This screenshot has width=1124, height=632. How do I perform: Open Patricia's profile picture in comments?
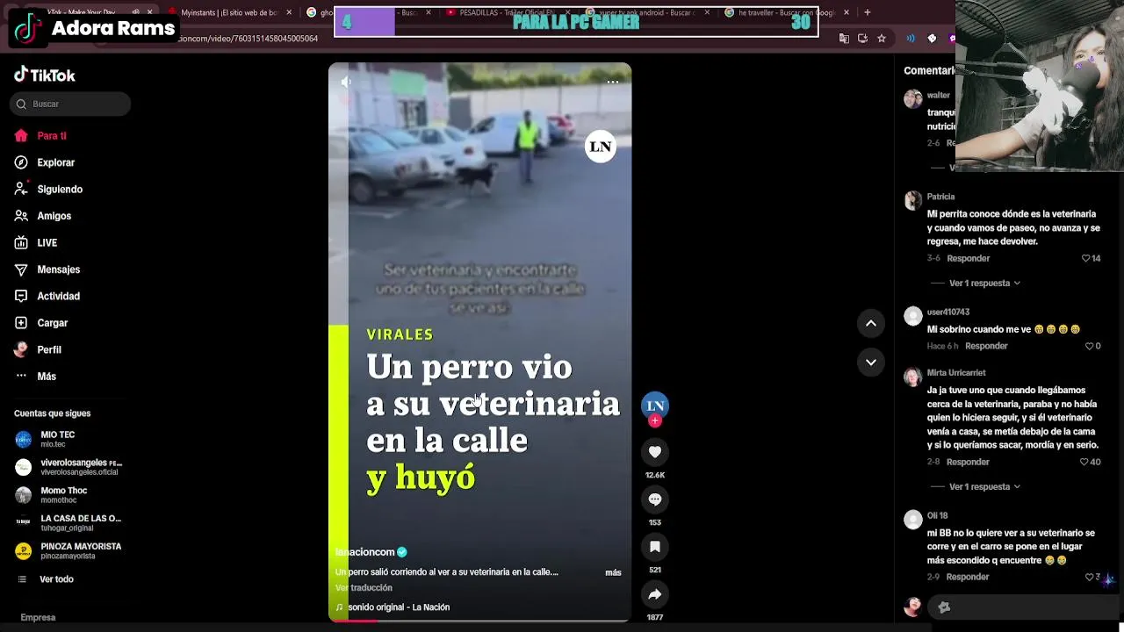click(x=913, y=201)
